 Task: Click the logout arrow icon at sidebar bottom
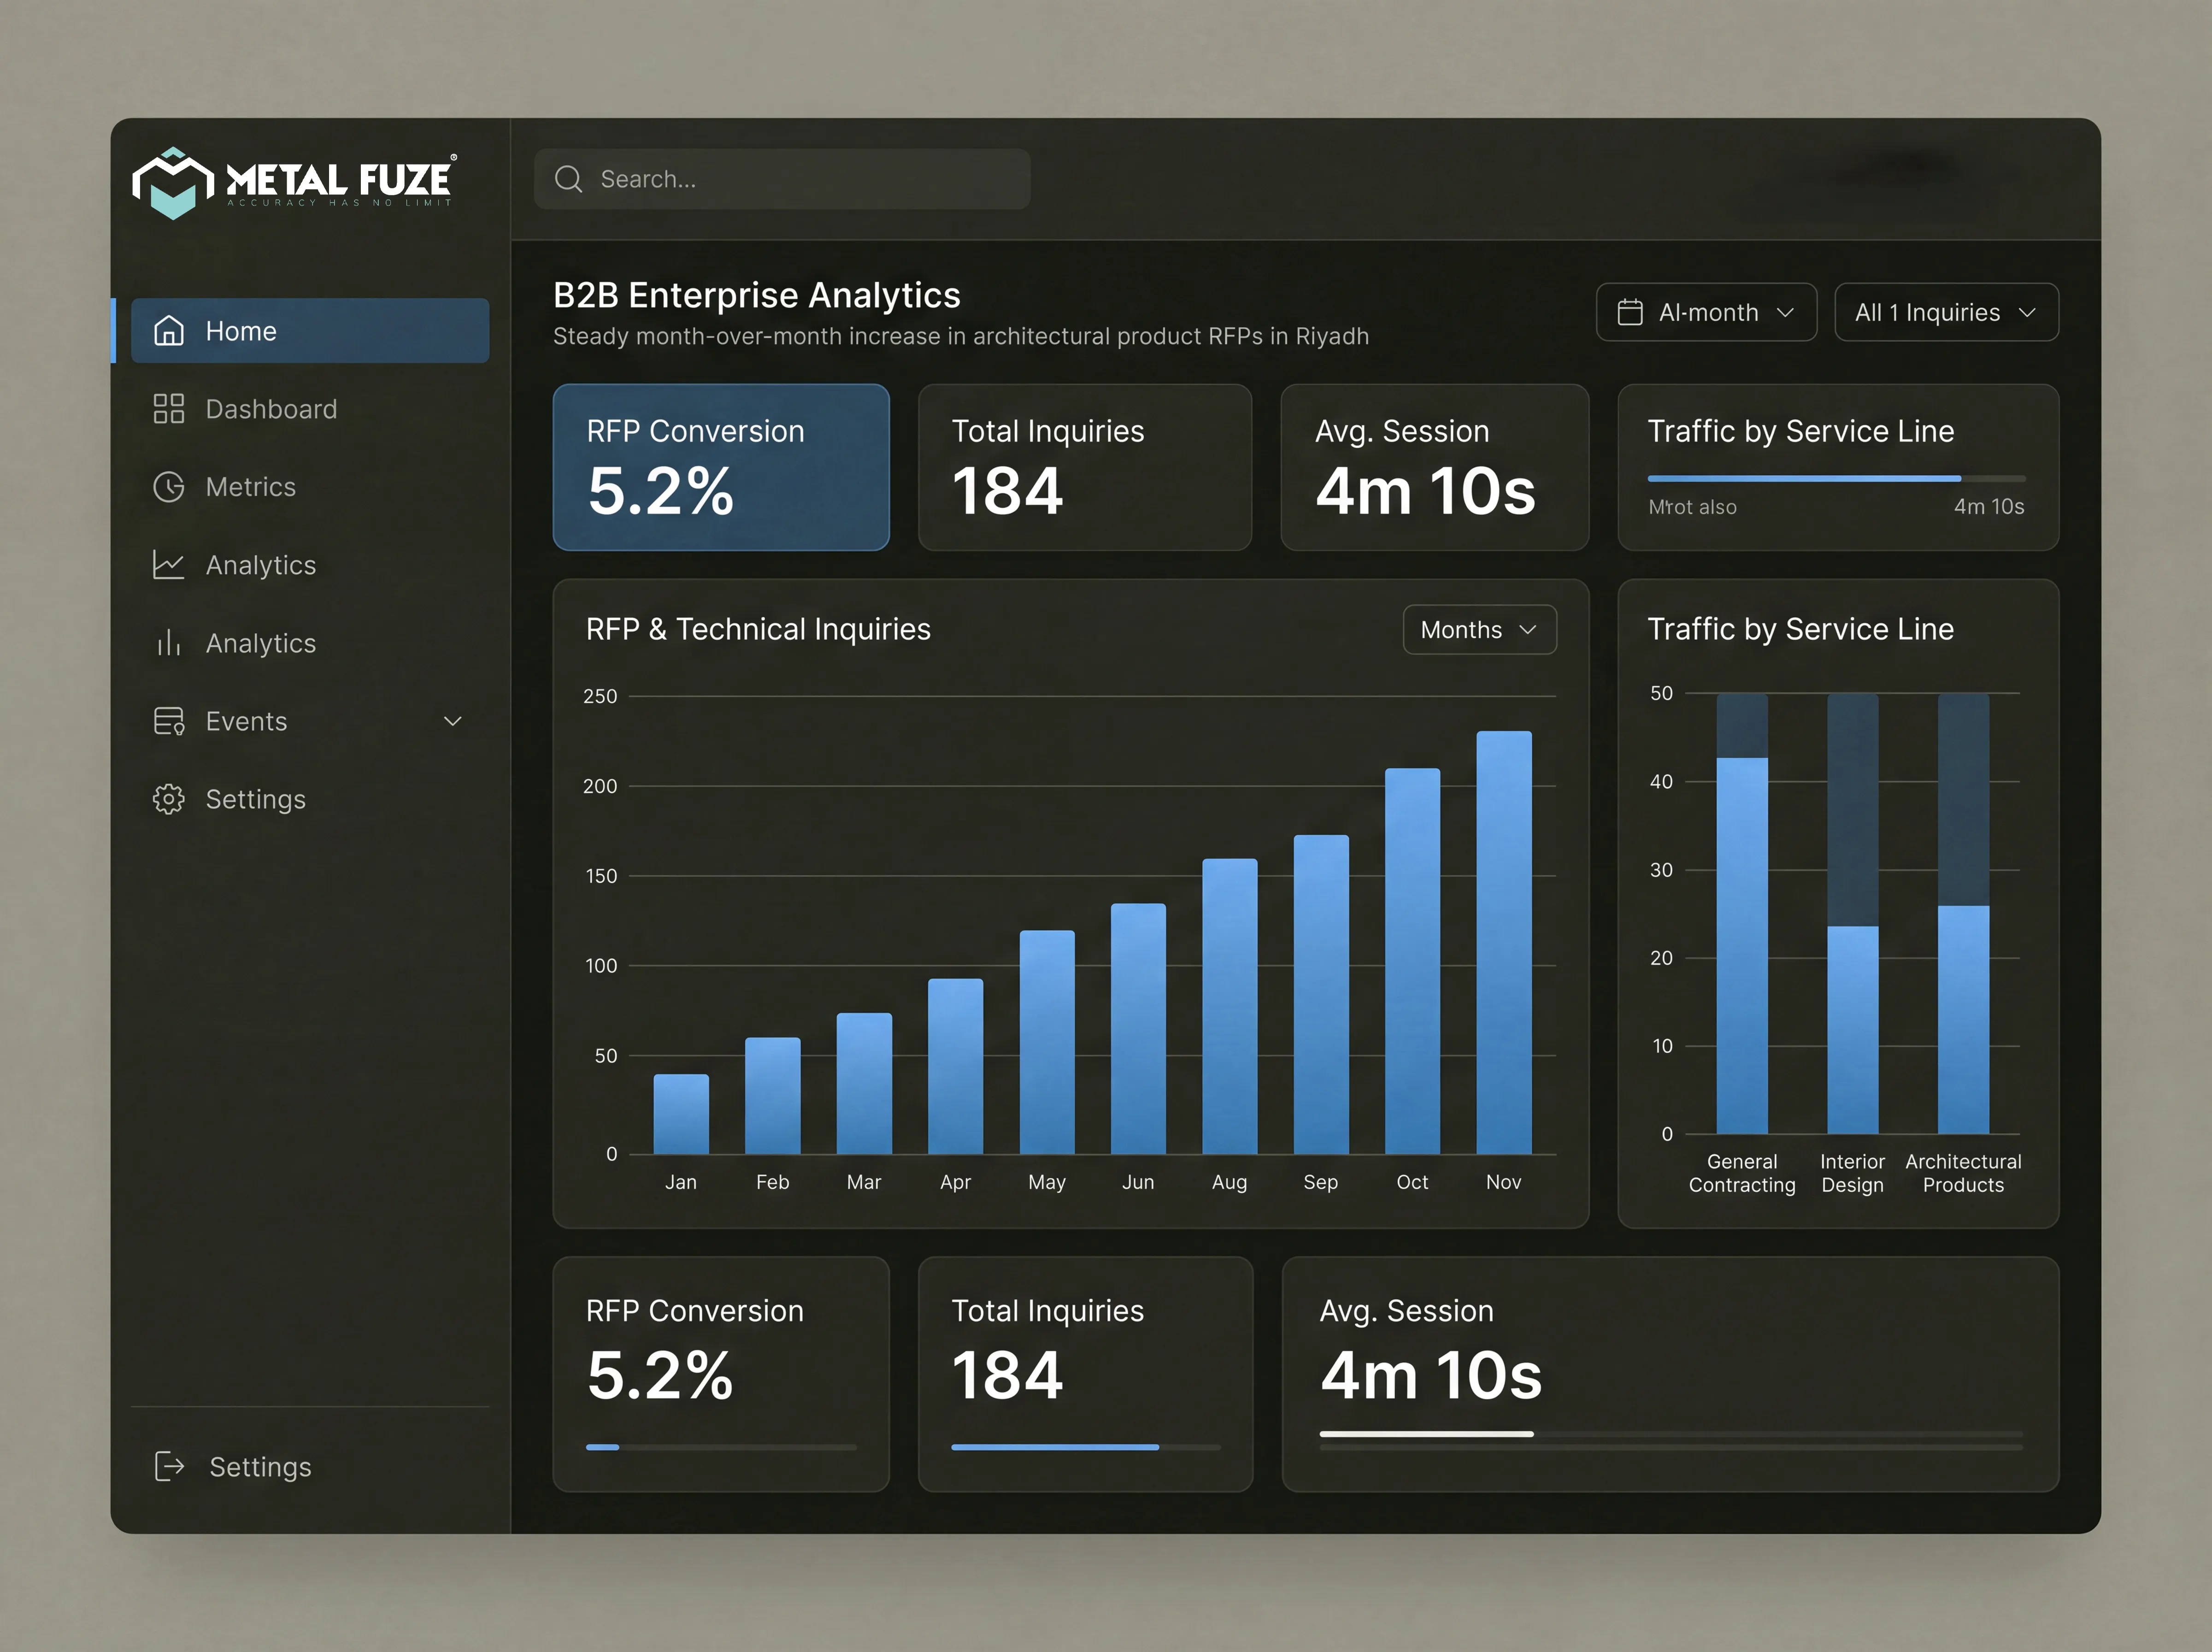[170, 1467]
